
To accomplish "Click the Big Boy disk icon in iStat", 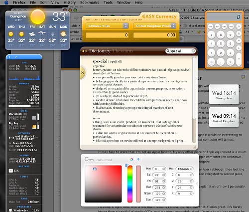I will (x=34, y=127).
